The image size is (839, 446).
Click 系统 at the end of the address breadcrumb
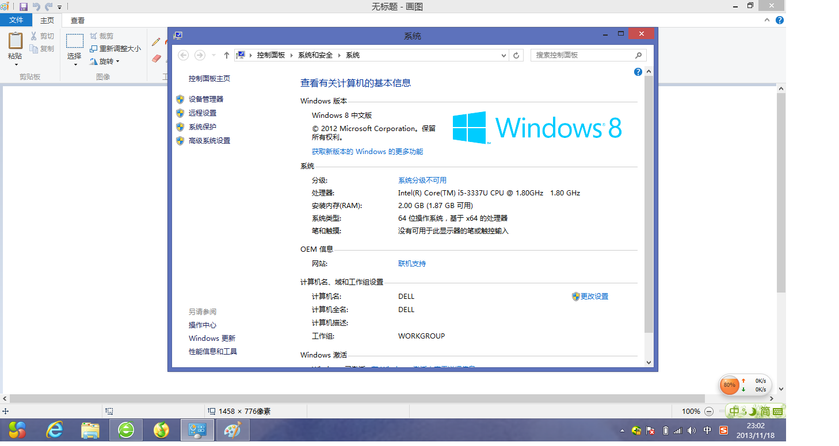point(353,55)
